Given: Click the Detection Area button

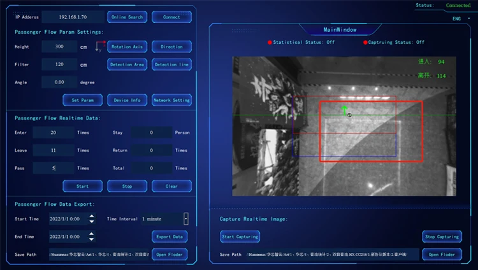Looking at the screenshot, I should coord(127,64).
